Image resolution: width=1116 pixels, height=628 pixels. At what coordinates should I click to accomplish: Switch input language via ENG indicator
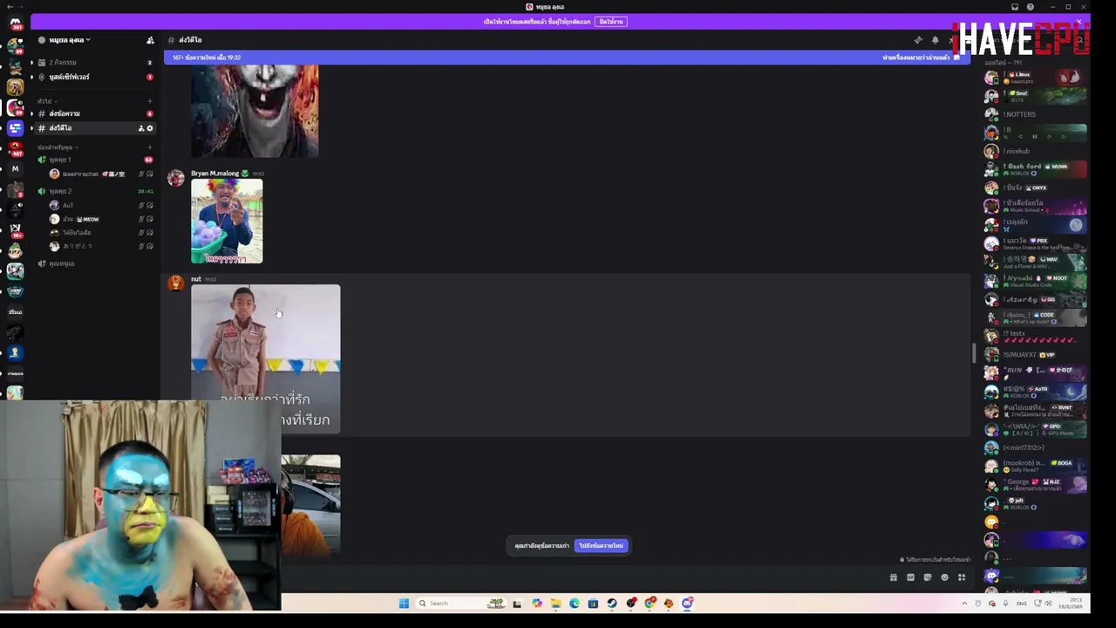1022,604
